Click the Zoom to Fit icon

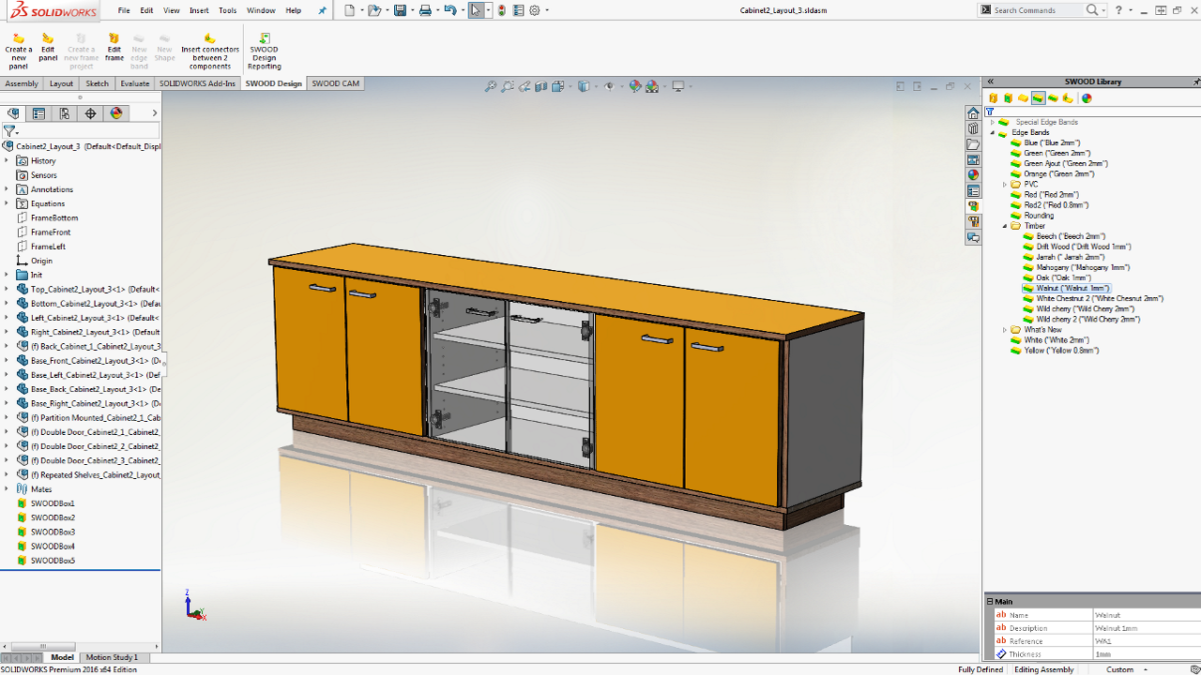point(490,86)
